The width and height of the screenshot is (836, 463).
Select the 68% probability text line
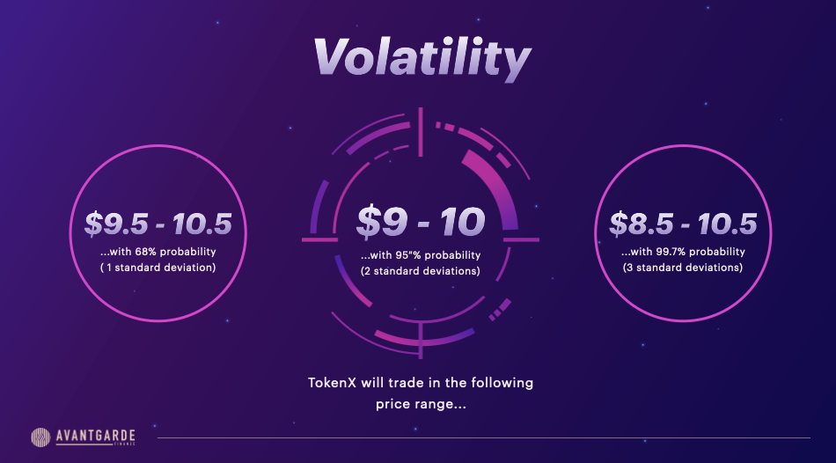pyautogui.click(x=158, y=252)
